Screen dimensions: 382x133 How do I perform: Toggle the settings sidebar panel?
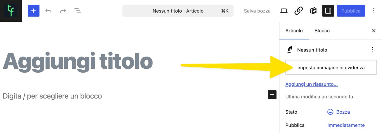(x=328, y=11)
